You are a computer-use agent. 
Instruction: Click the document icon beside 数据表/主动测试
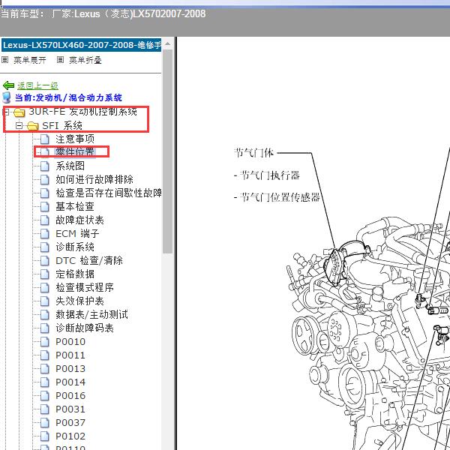[45, 315]
